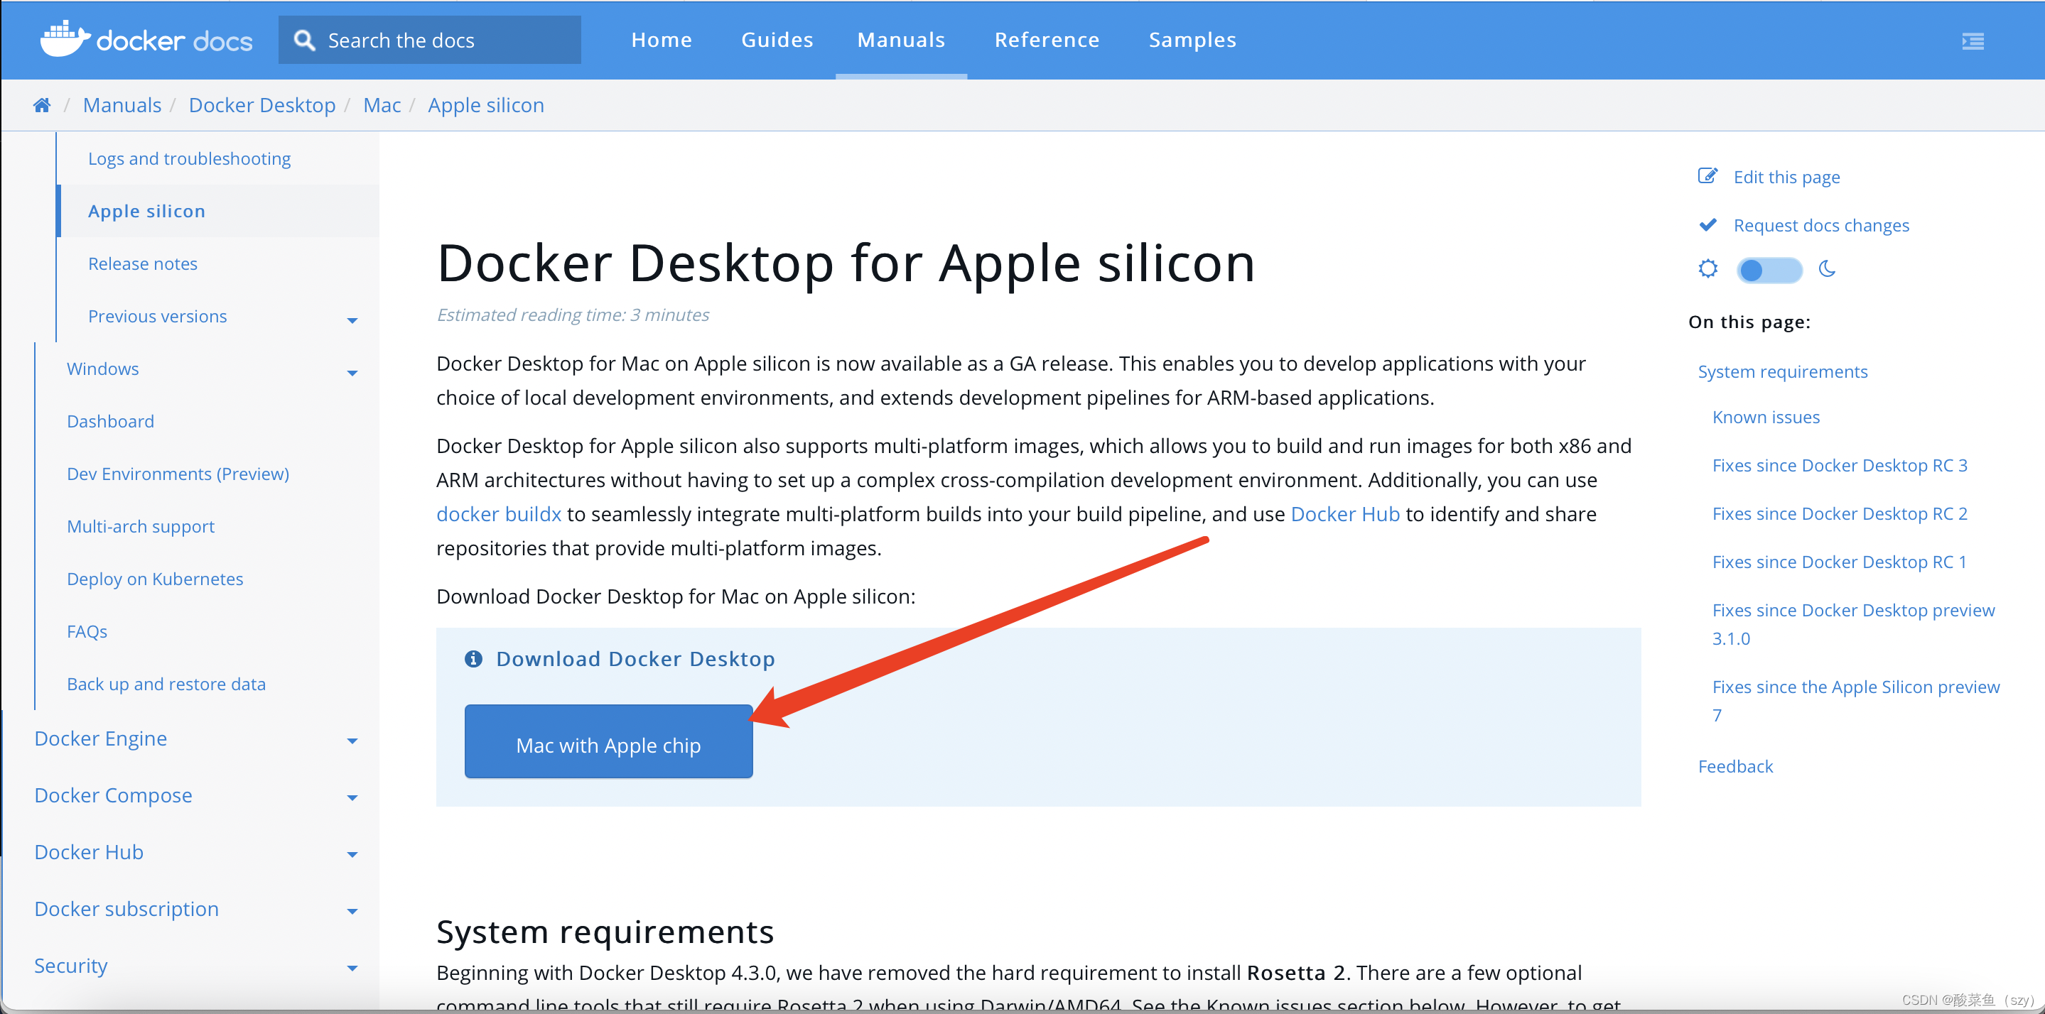Viewport: 2045px width, 1014px height.
Task: Click the Edit this page pencil icon
Action: [x=1707, y=176]
